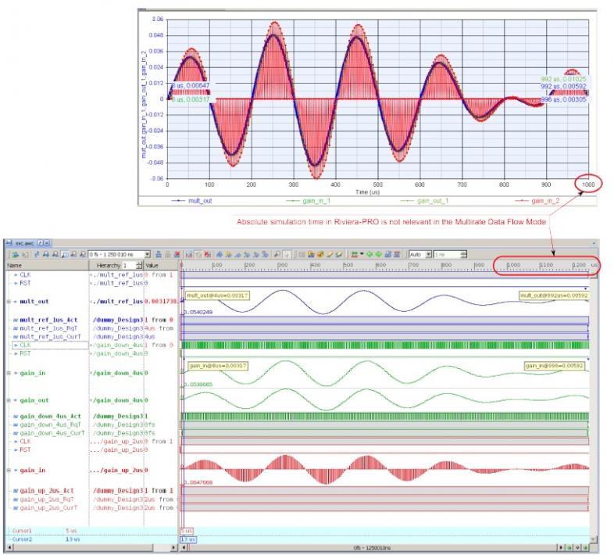Expand the gain_out signal node
The image size is (614, 555).
coord(9,400)
